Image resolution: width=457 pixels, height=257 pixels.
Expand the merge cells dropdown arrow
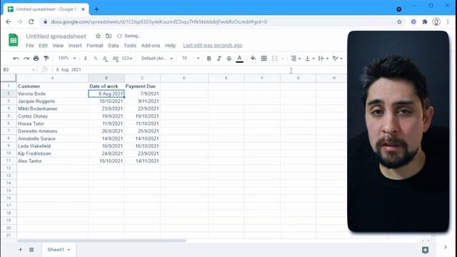pos(283,59)
